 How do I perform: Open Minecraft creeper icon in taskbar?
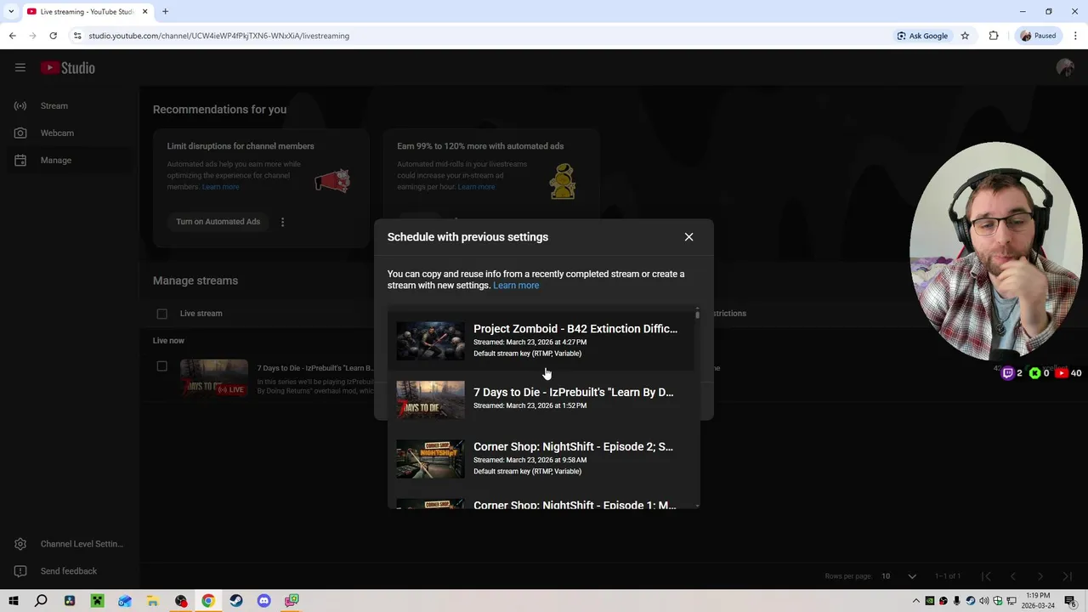pyautogui.click(x=97, y=601)
